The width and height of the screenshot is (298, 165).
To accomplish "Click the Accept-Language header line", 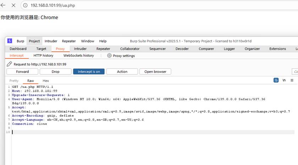I will click(x=78, y=120).
